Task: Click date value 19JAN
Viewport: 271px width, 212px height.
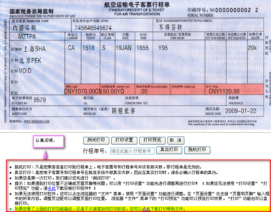Action: coord(124,48)
